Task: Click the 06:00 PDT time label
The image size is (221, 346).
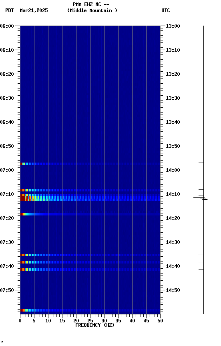Action: click(x=7, y=26)
